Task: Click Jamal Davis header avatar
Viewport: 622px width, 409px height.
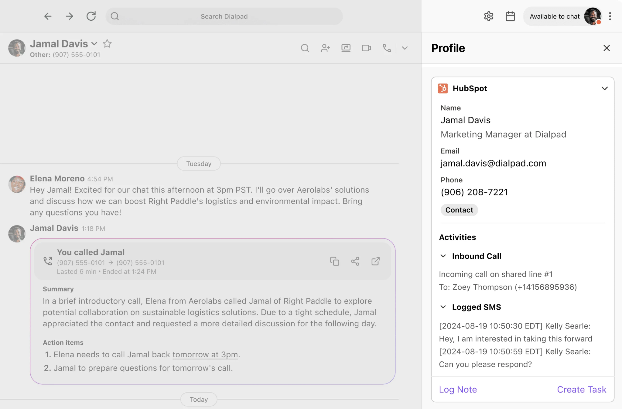Action: (17, 48)
